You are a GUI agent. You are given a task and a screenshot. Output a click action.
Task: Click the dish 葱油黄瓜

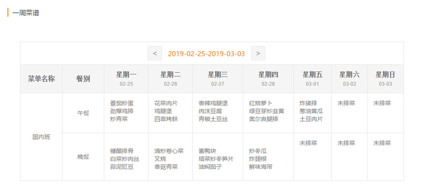click(x=311, y=111)
